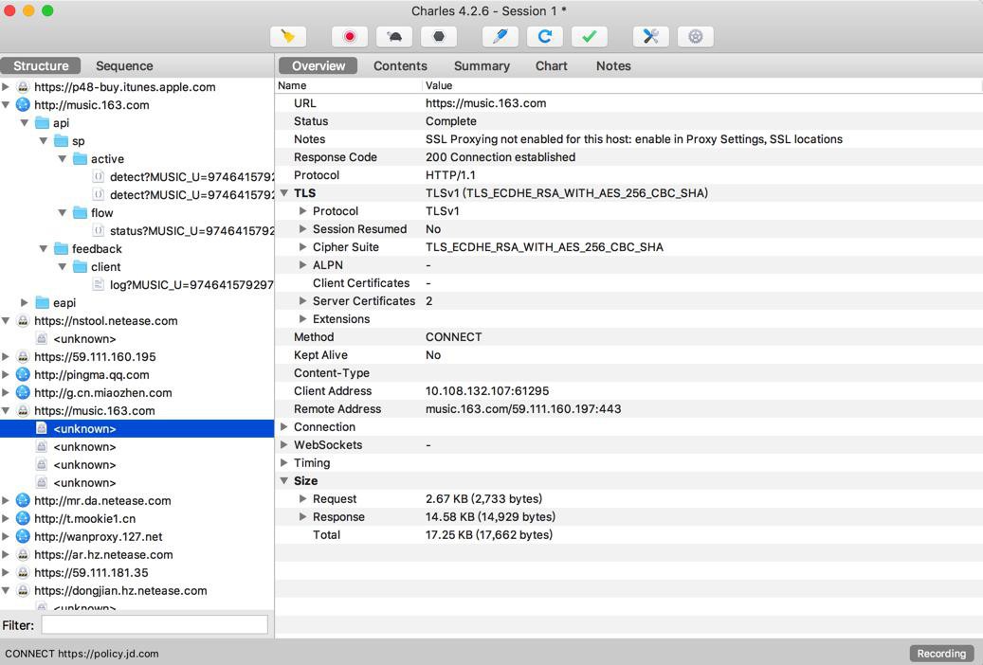This screenshot has width=983, height=665.
Task: Click the globe icon beside pingma.qq.com
Action: coord(23,375)
